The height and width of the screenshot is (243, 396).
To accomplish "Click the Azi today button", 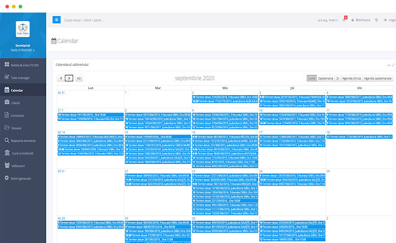I will coord(79,78).
